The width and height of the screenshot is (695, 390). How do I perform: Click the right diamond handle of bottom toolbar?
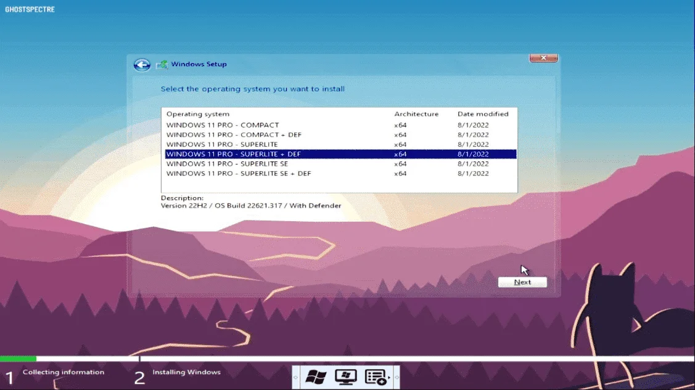(x=397, y=378)
